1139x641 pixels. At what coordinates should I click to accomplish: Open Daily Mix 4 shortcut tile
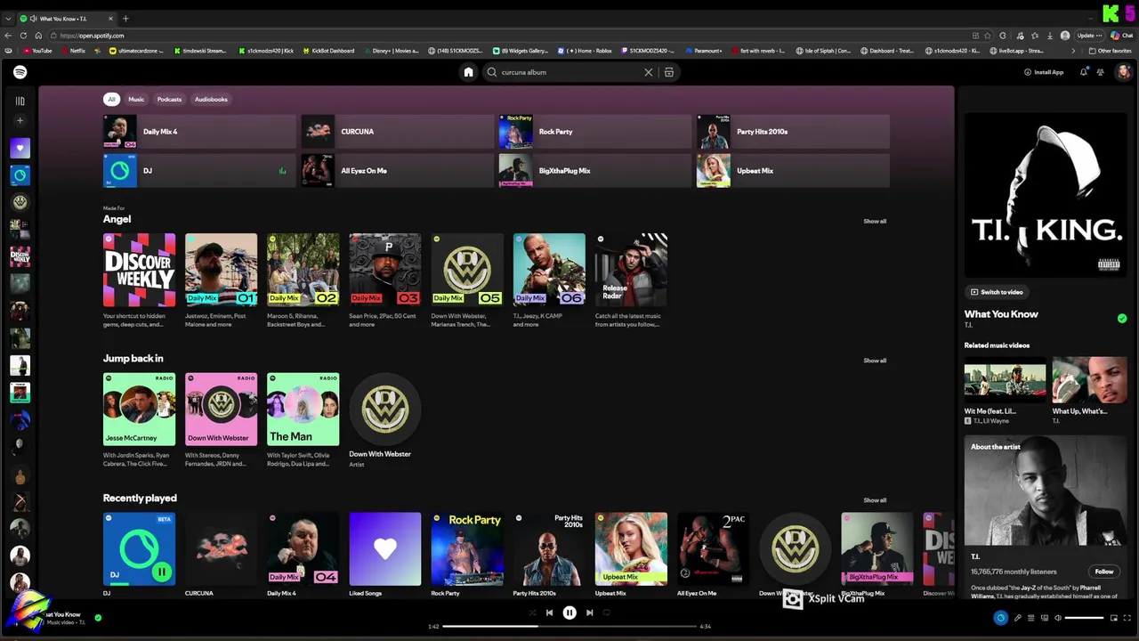(x=199, y=132)
